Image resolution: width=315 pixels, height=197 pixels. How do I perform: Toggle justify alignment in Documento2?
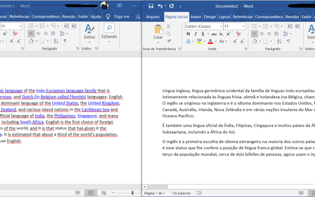point(277,34)
